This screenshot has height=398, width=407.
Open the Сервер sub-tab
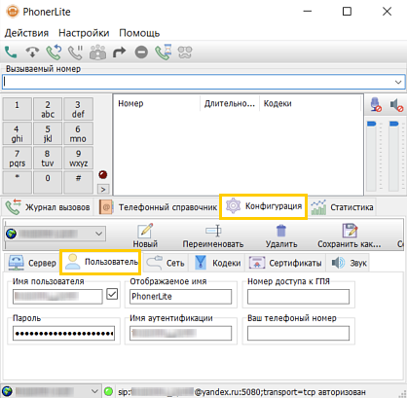point(32,263)
